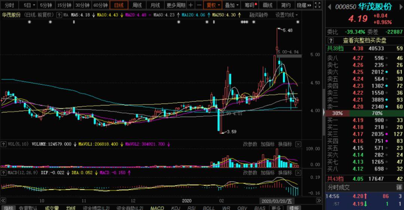Click 恢复默认 restore defaults

(x=28, y=208)
